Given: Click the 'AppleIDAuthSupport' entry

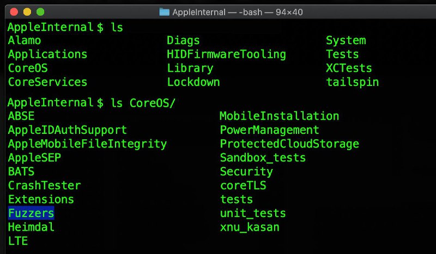Looking at the screenshot, I should point(67,131).
